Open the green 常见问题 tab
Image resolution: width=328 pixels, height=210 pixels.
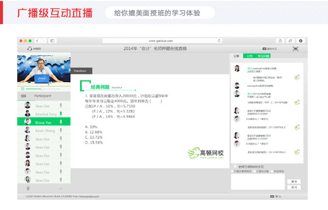(x=264, y=56)
